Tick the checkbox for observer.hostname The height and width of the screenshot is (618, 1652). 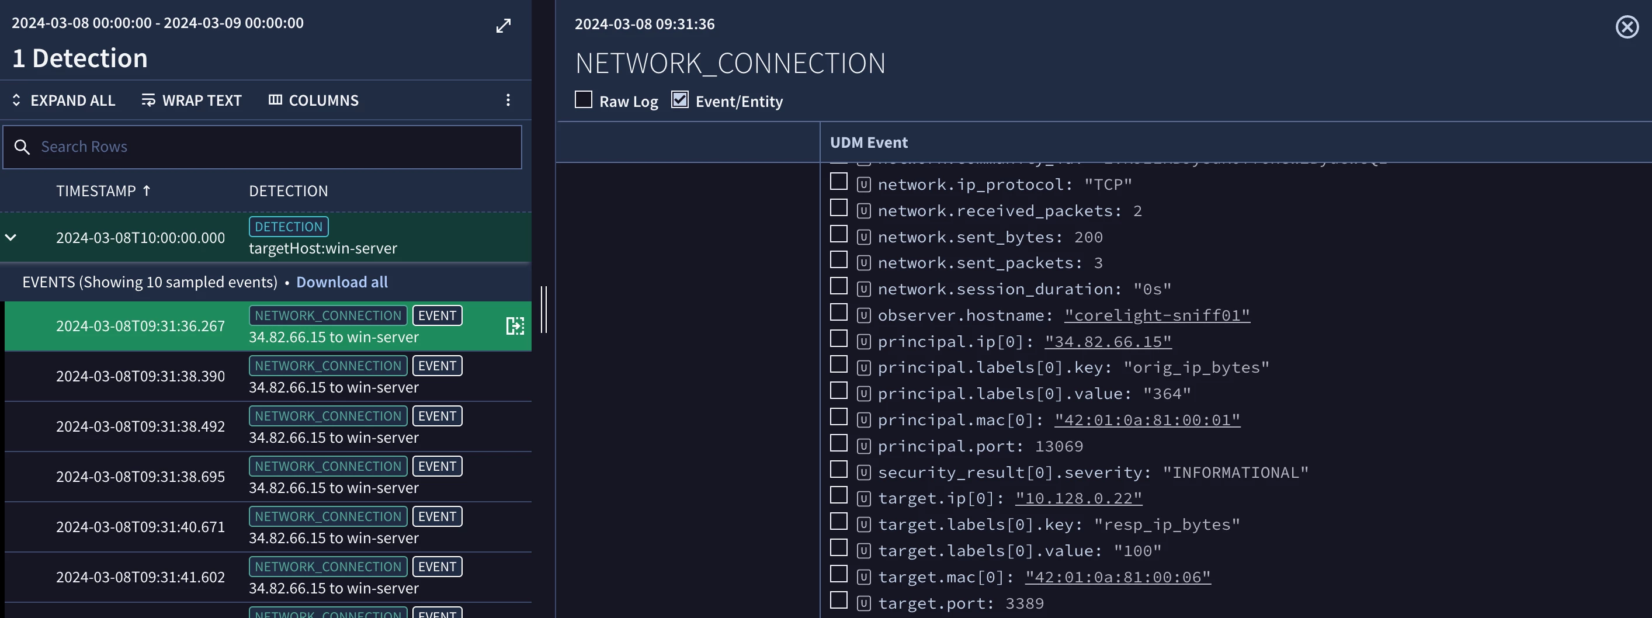tap(838, 312)
